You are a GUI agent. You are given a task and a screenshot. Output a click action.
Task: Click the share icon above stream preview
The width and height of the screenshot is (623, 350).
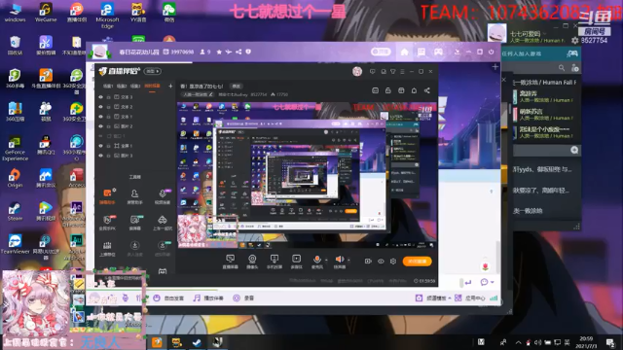pyautogui.click(x=427, y=90)
